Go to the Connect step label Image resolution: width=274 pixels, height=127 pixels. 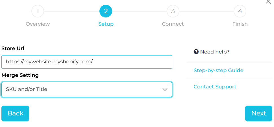pyautogui.click(x=173, y=24)
